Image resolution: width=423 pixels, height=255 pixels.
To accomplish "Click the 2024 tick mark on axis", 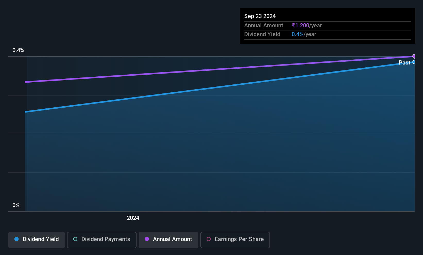I will click(x=133, y=213).
